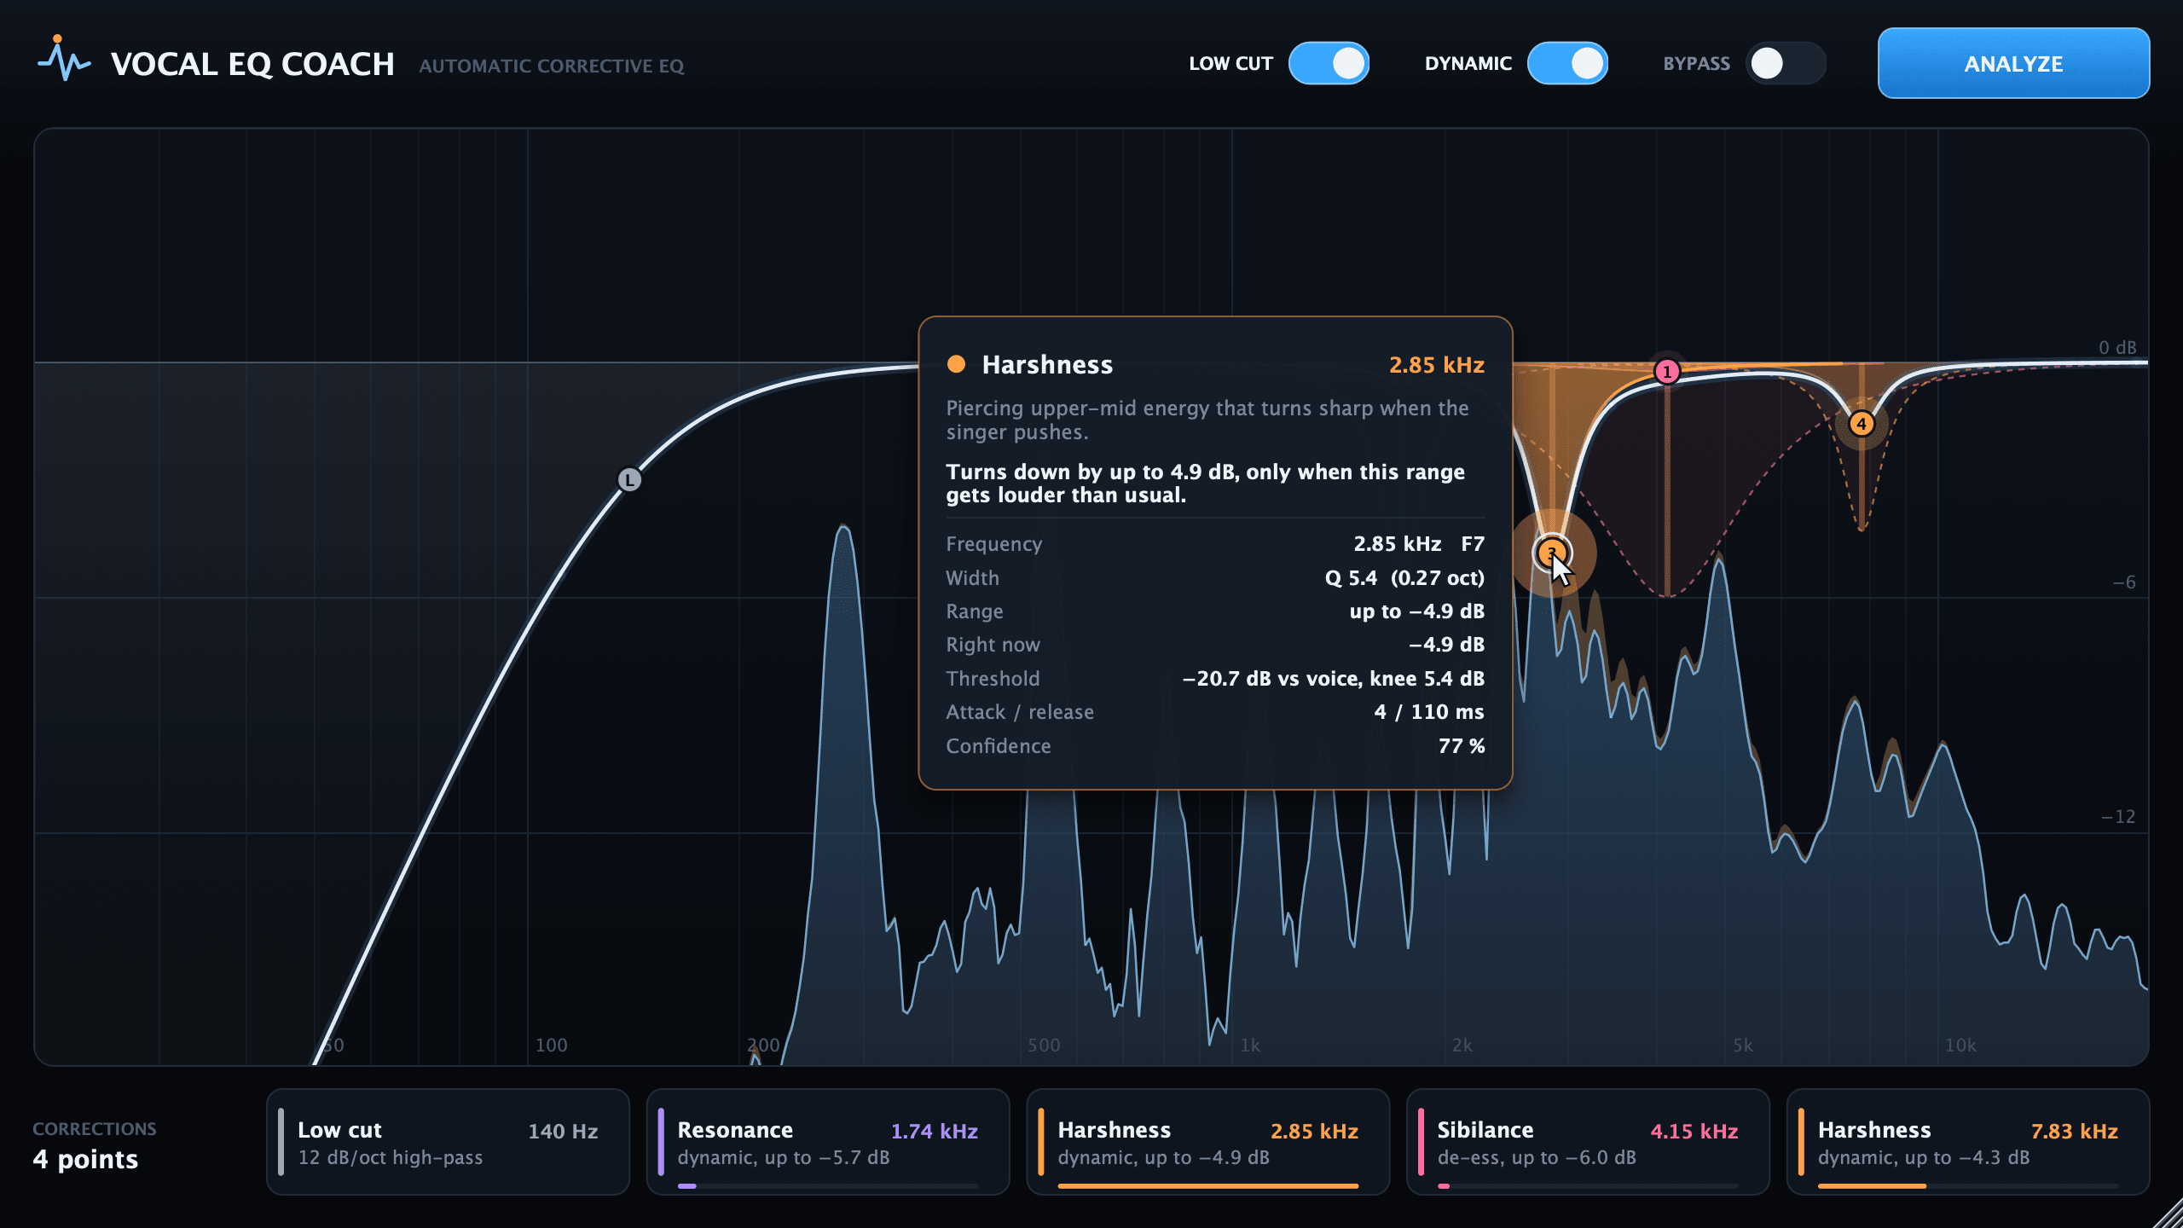Select the Sibilance 4.15 kHz correction card

1588,1142
